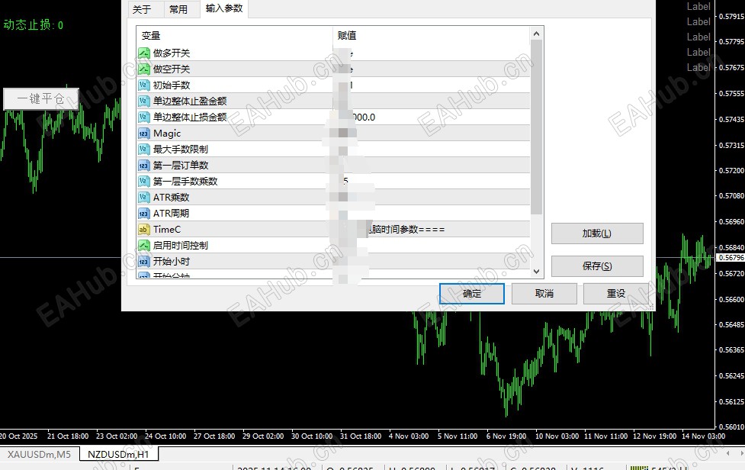Click the boolean icon beside 做多开关
This screenshot has width=745, height=470.
click(143, 53)
